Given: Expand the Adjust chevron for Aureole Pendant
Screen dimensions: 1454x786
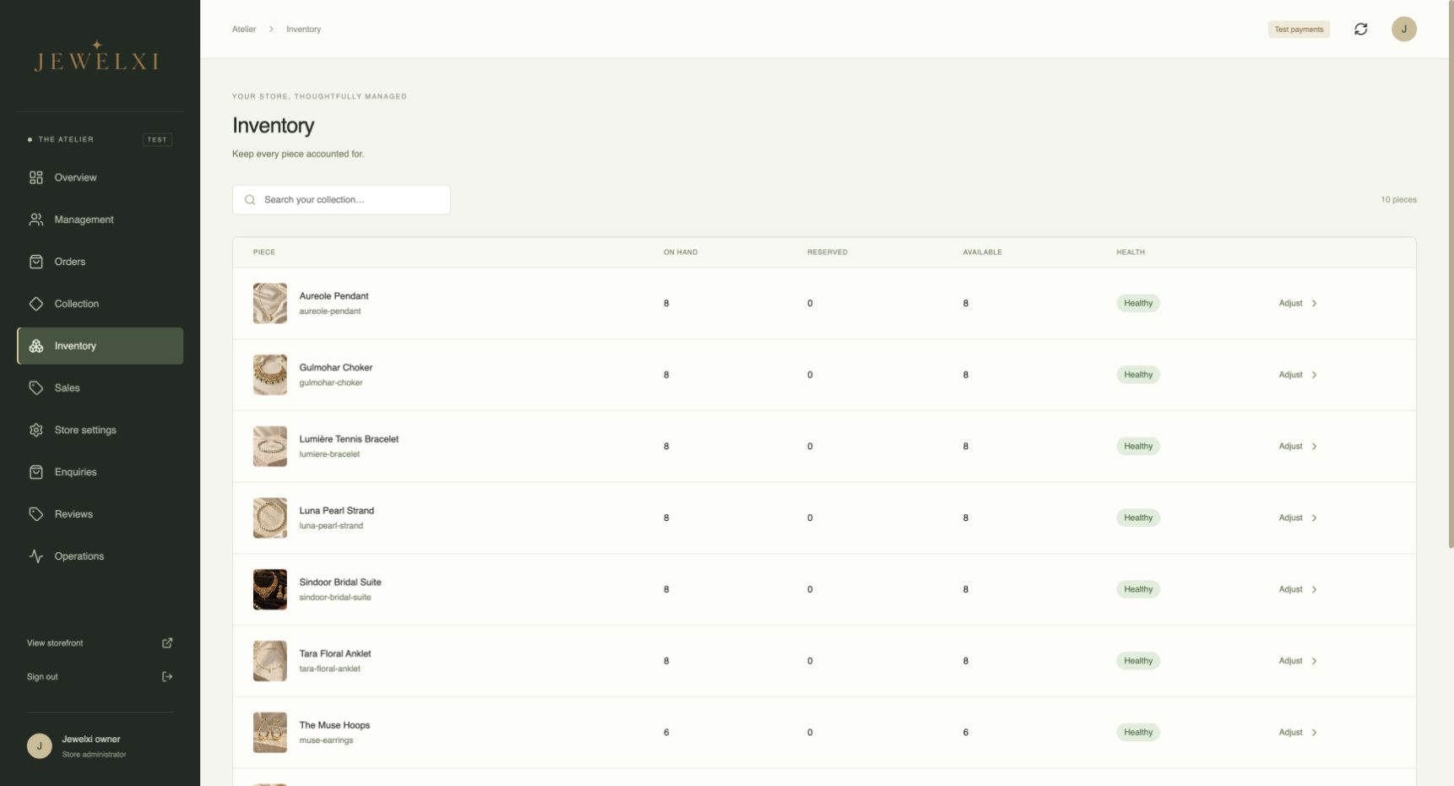Looking at the screenshot, I should (x=1315, y=304).
